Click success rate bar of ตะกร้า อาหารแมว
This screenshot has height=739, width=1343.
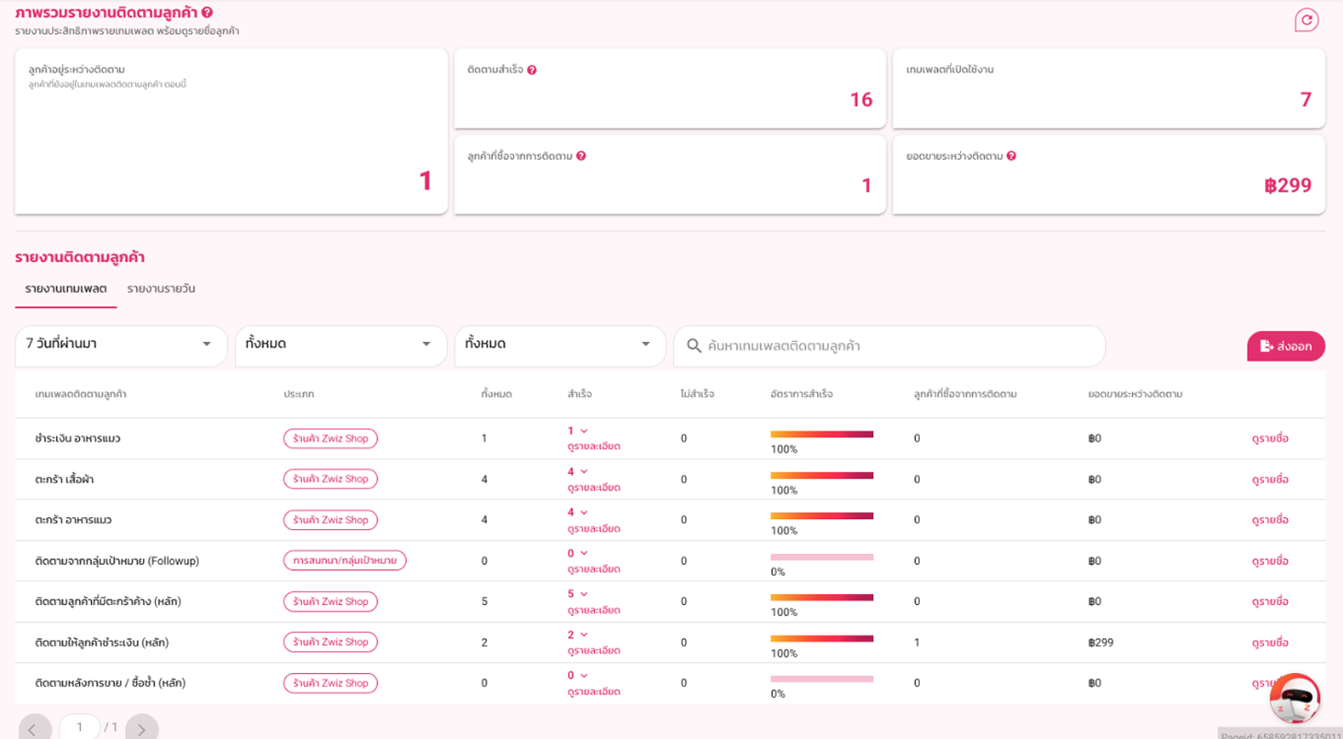pos(822,516)
